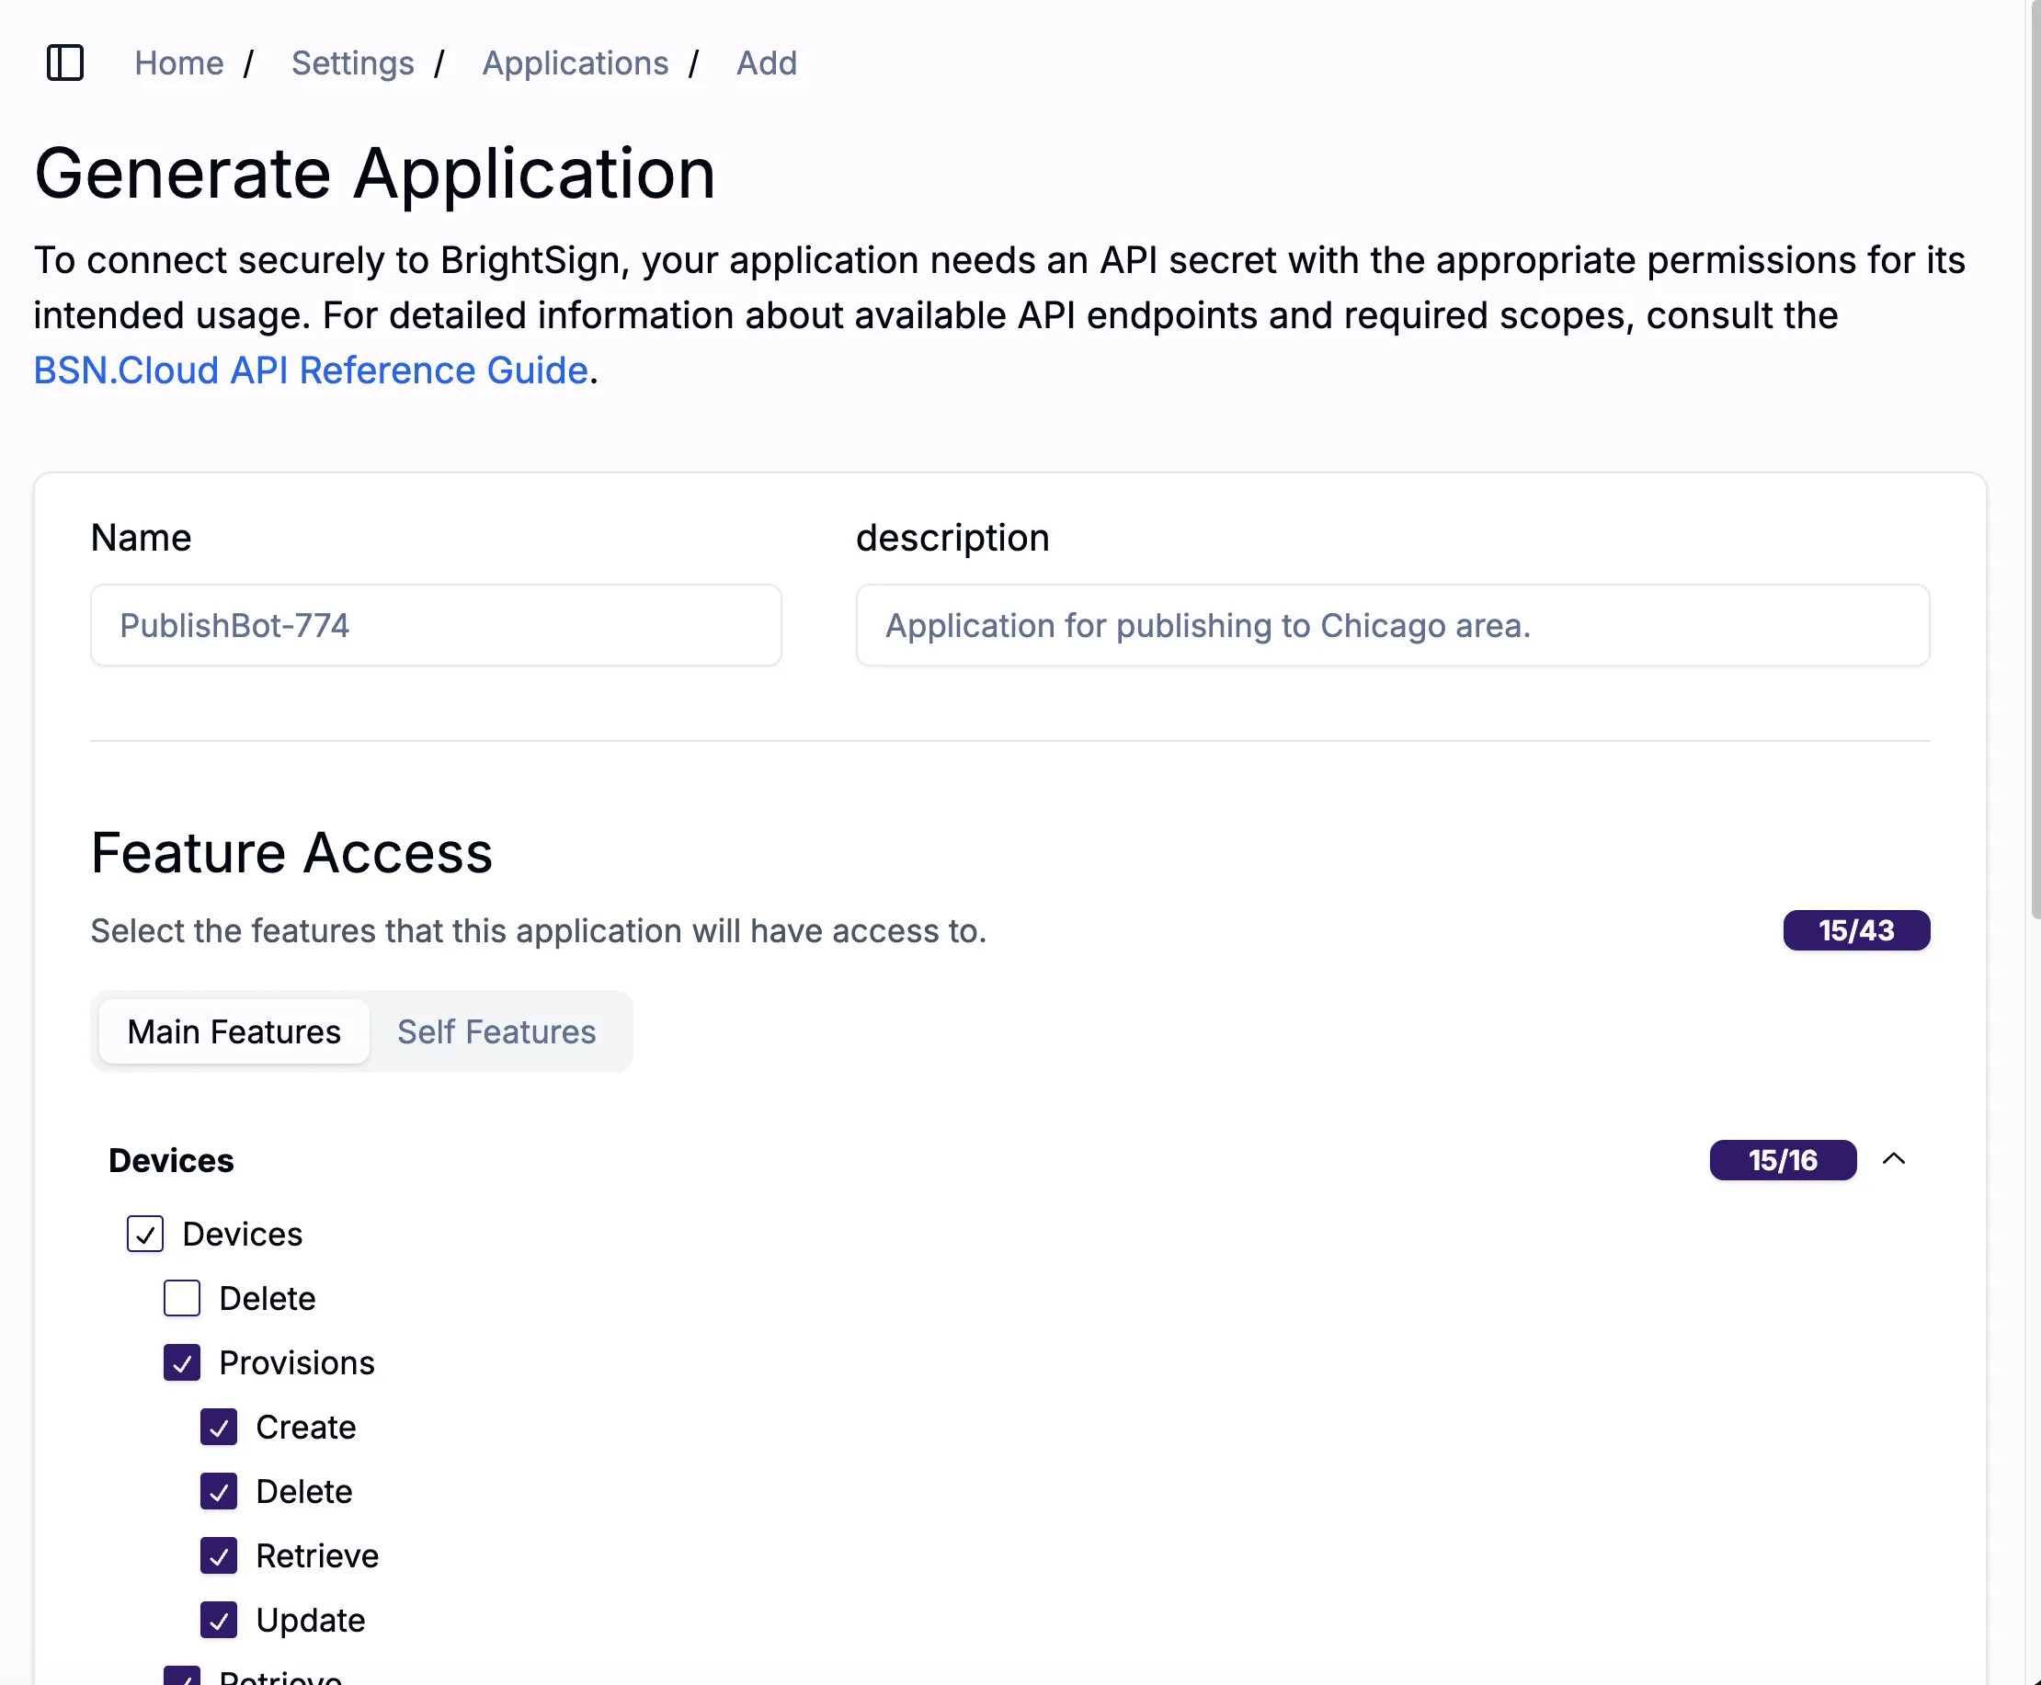Uncheck Create under Provisions
2041x1685 pixels.
point(220,1427)
